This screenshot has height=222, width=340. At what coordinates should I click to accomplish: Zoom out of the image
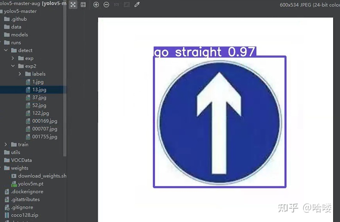pyautogui.click(x=106, y=5)
